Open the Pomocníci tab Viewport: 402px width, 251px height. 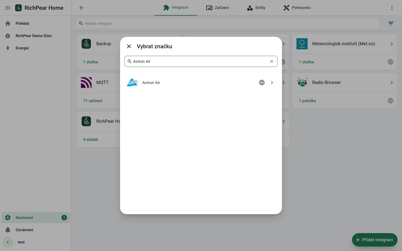(297, 8)
